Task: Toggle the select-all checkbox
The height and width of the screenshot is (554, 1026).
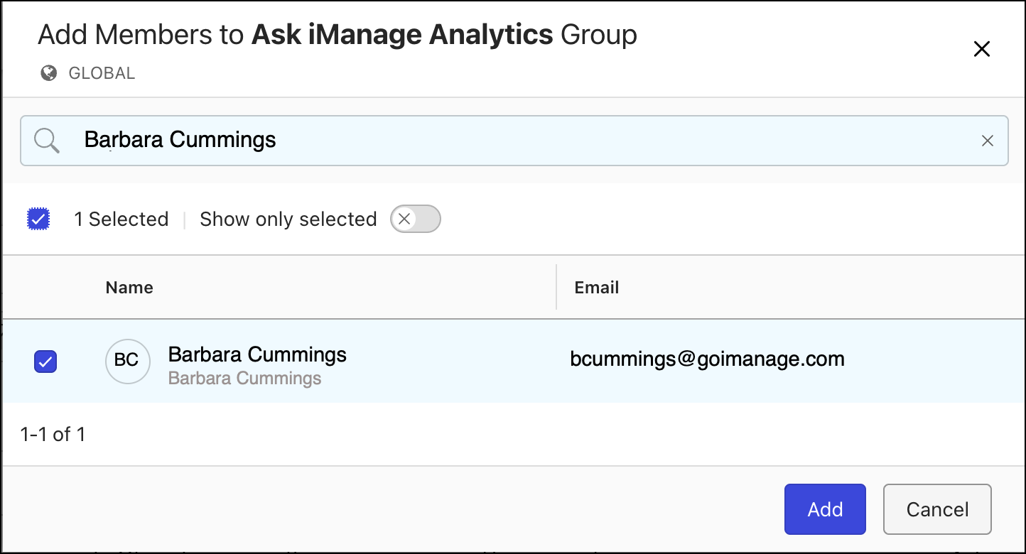Action: [x=38, y=219]
